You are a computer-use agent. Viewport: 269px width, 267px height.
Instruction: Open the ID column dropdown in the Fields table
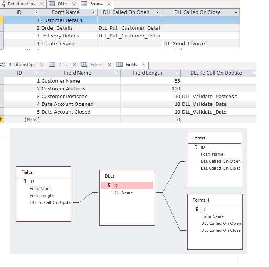coord(37,73)
